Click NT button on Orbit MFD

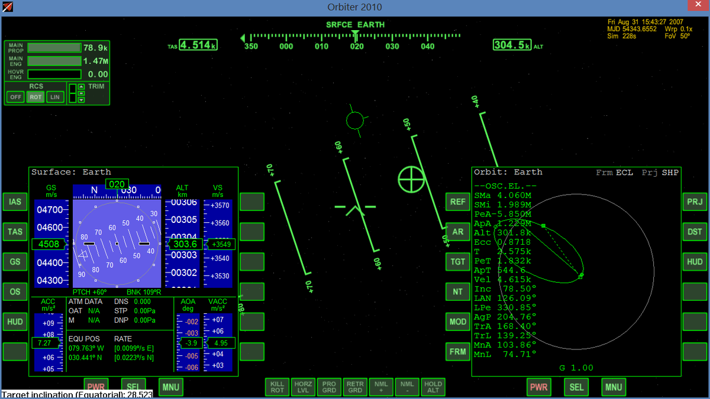(x=458, y=291)
